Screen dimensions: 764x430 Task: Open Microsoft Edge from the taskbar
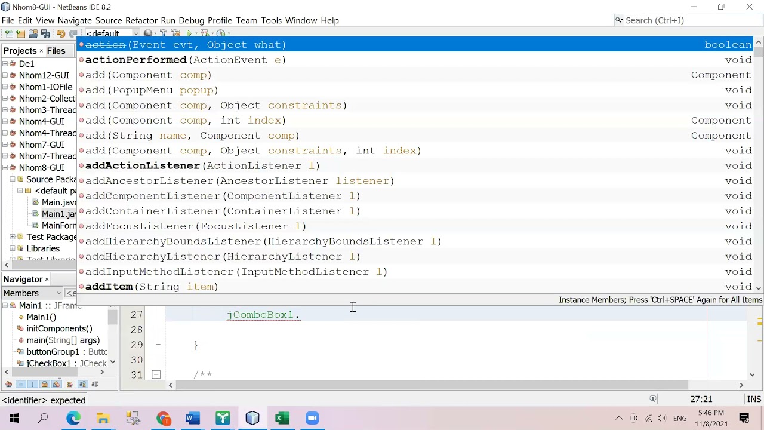73,418
